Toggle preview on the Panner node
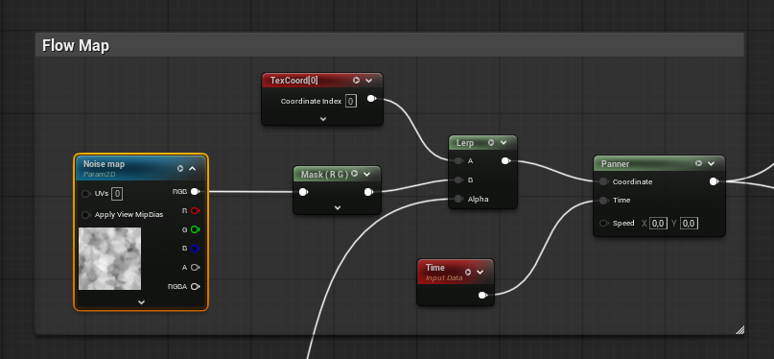Viewport: 774px width, 359px height. coord(698,163)
